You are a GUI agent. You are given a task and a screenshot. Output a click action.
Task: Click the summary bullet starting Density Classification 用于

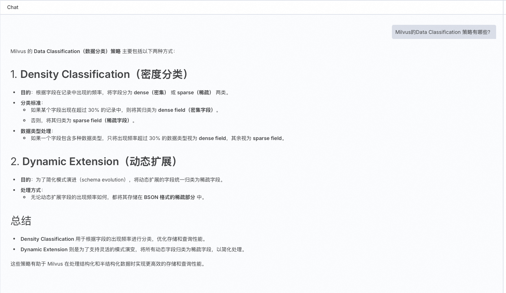point(113,239)
